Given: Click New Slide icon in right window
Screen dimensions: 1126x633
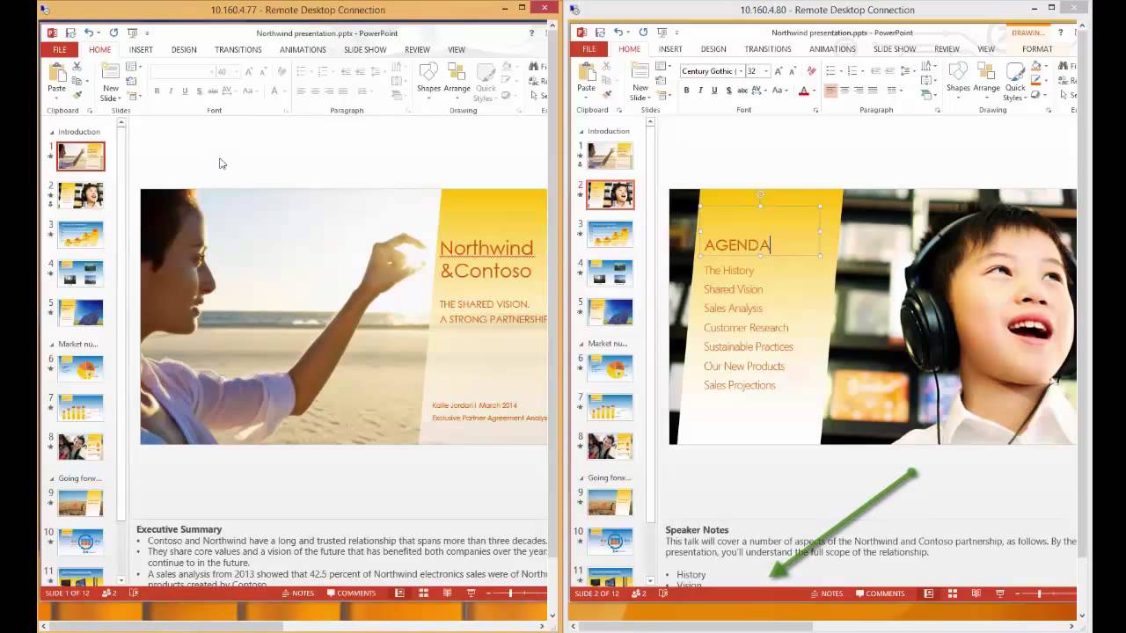Looking at the screenshot, I should (x=640, y=72).
